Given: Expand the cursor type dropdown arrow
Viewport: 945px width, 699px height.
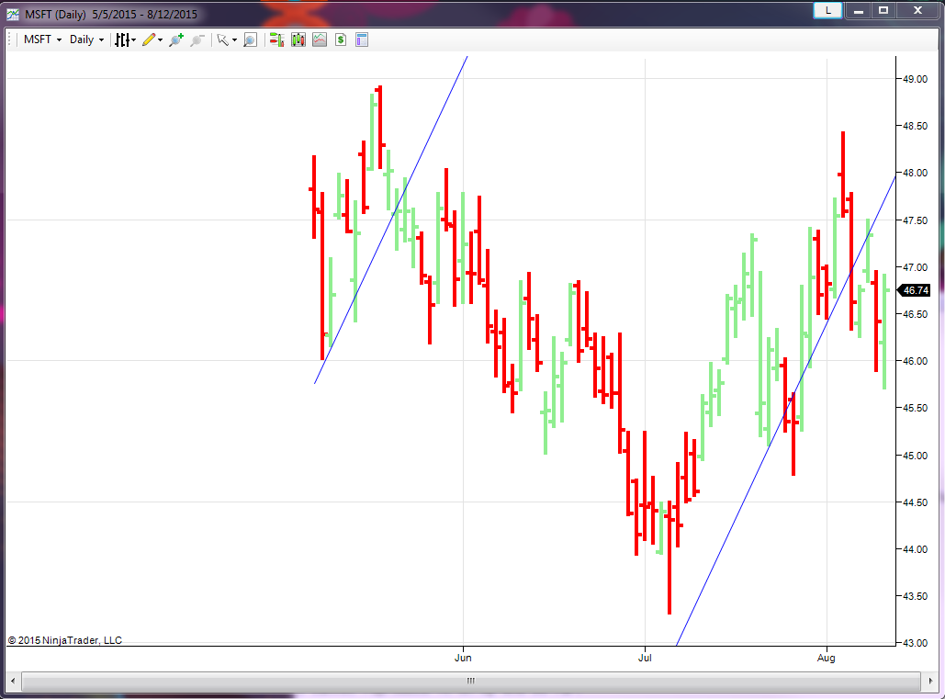Looking at the screenshot, I should [x=234, y=40].
